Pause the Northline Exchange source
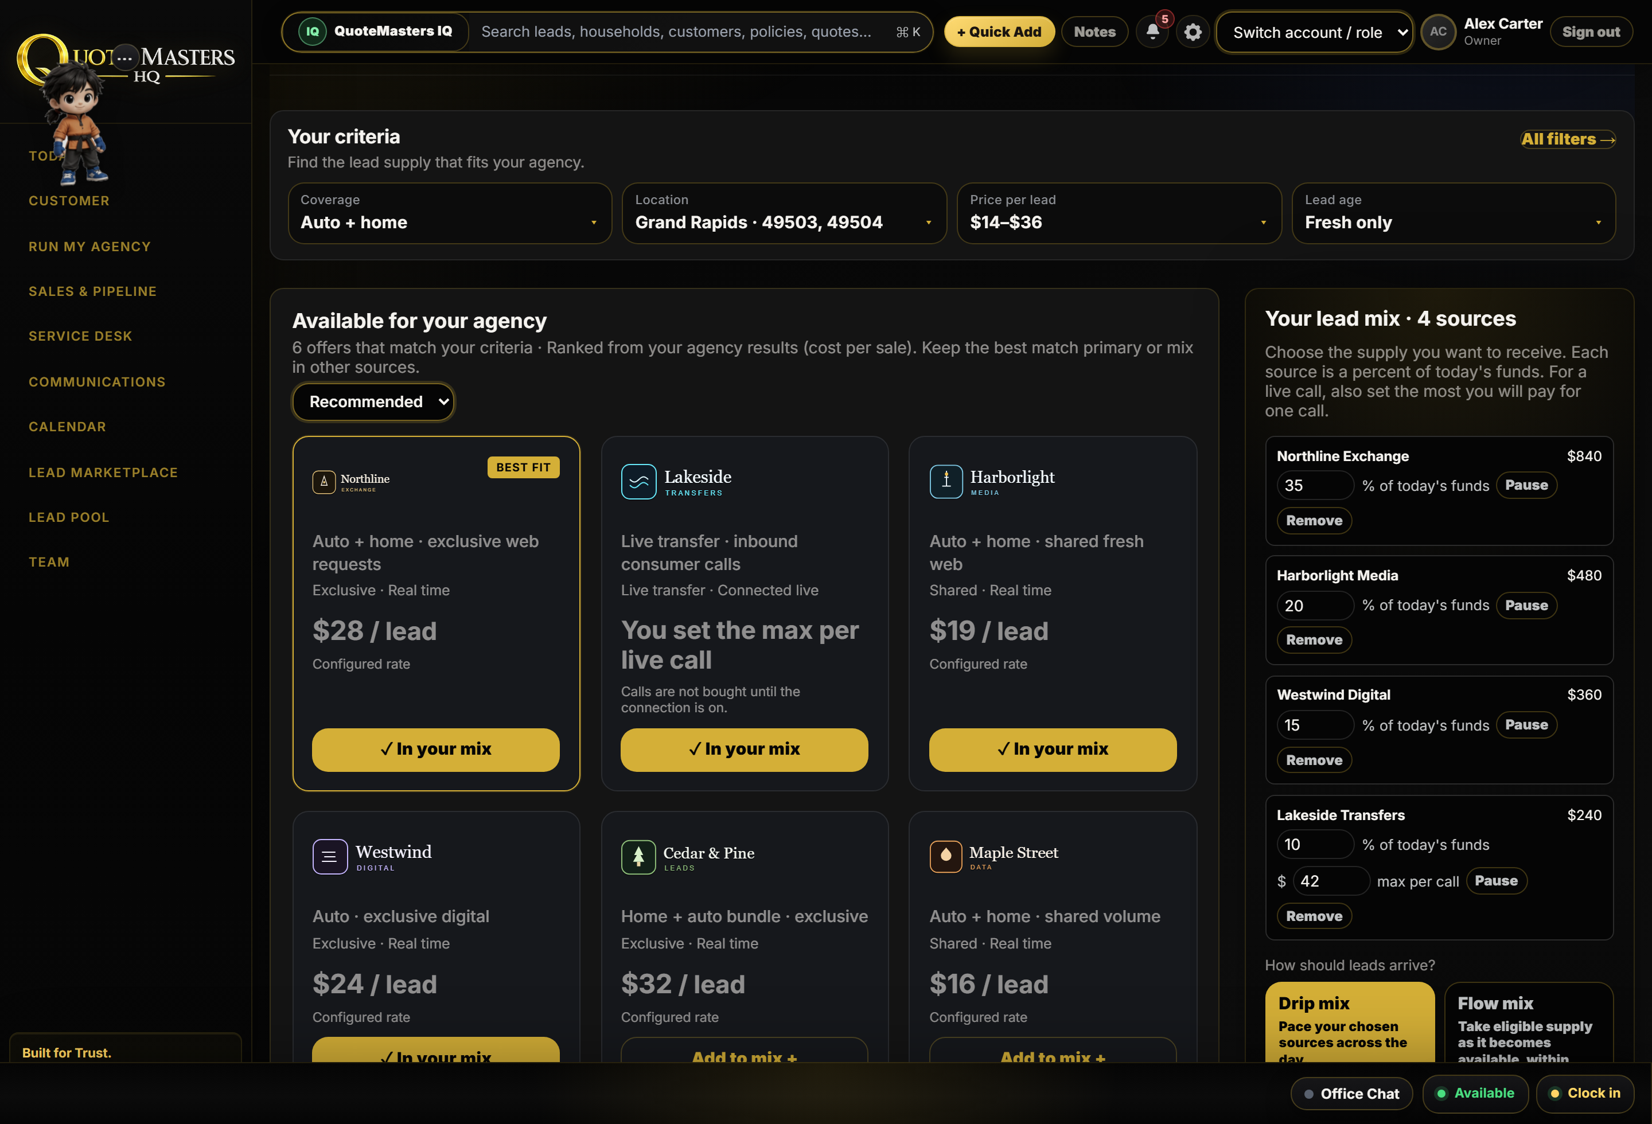This screenshot has height=1124, width=1652. click(x=1526, y=485)
